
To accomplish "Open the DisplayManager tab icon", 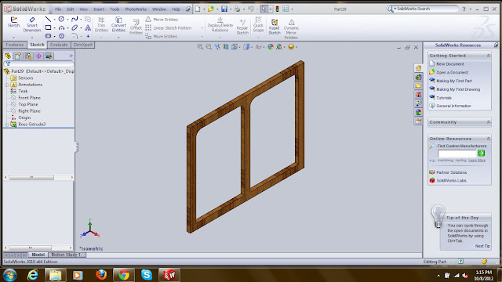I will click(x=49, y=56).
